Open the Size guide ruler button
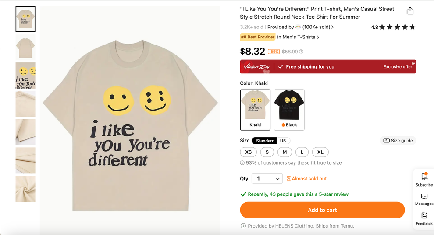 pos(398,141)
